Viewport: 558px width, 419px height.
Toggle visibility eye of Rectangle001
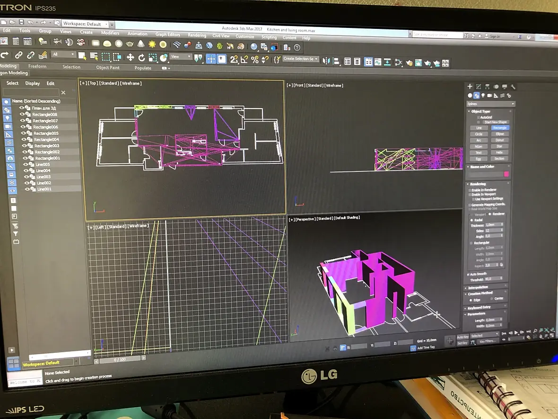click(25, 158)
